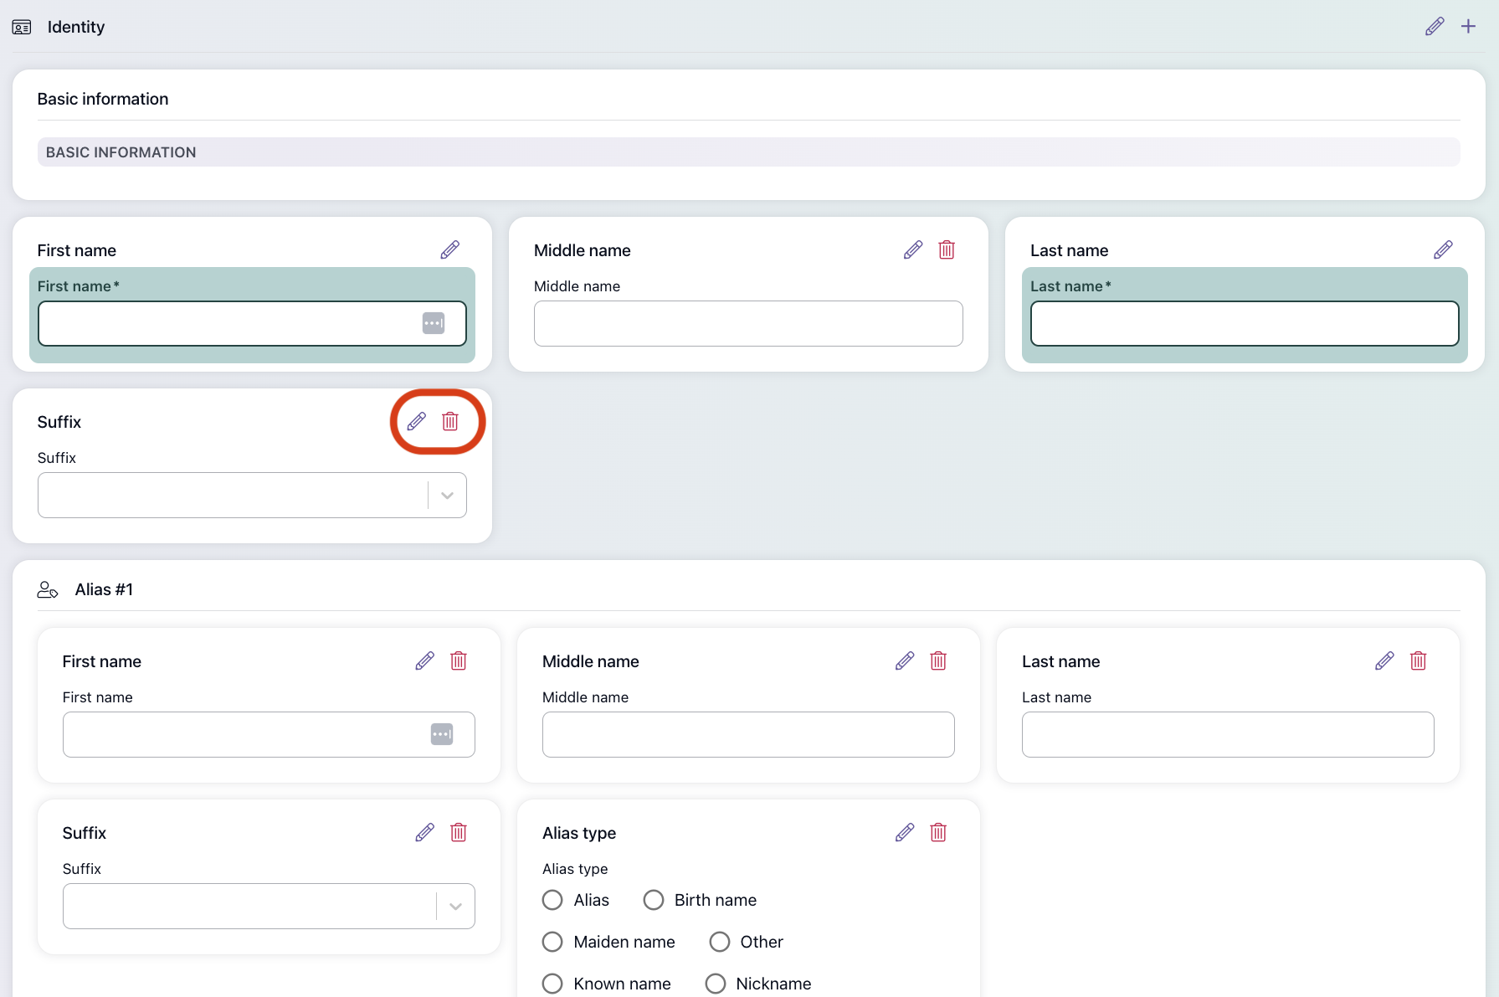The height and width of the screenshot is (997, 1499).
Task: Click the Basic information card heading
Action: point(103,99)
